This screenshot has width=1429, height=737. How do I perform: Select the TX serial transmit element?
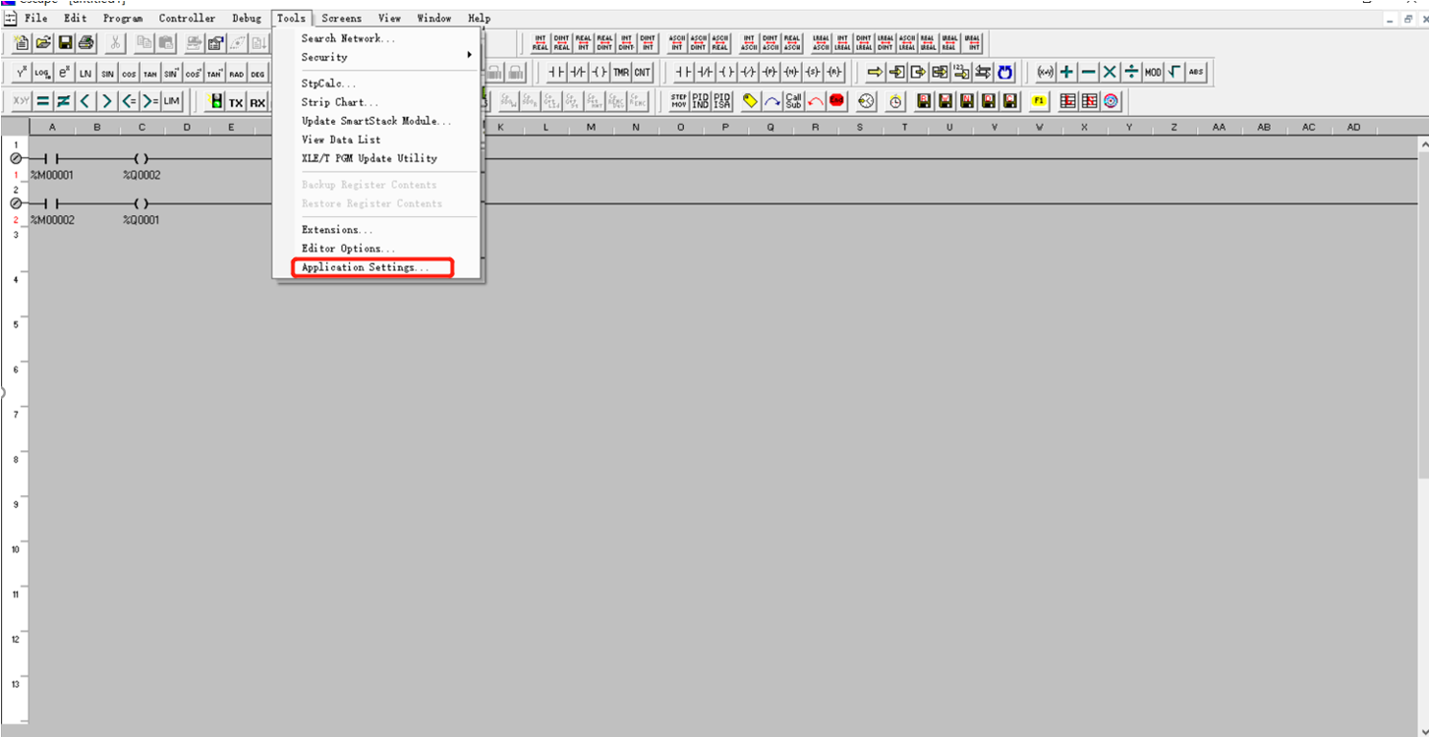(236, 102)
